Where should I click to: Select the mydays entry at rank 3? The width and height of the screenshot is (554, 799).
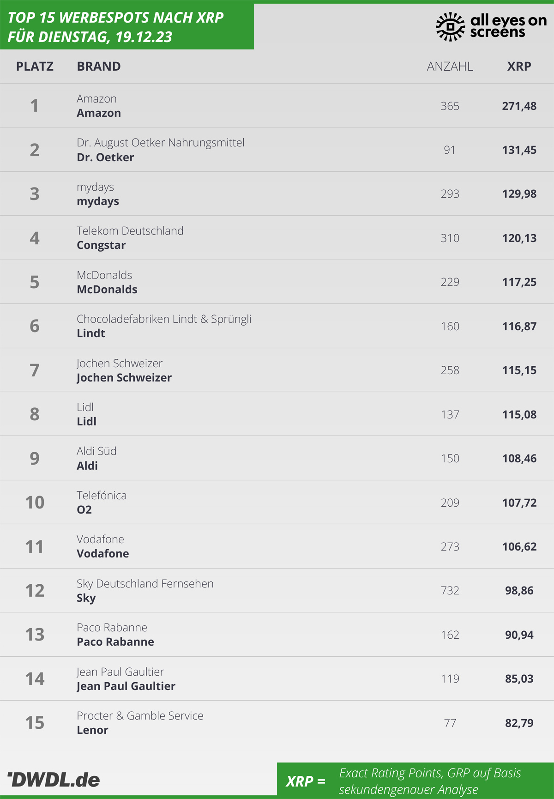(x=277, y=194)
